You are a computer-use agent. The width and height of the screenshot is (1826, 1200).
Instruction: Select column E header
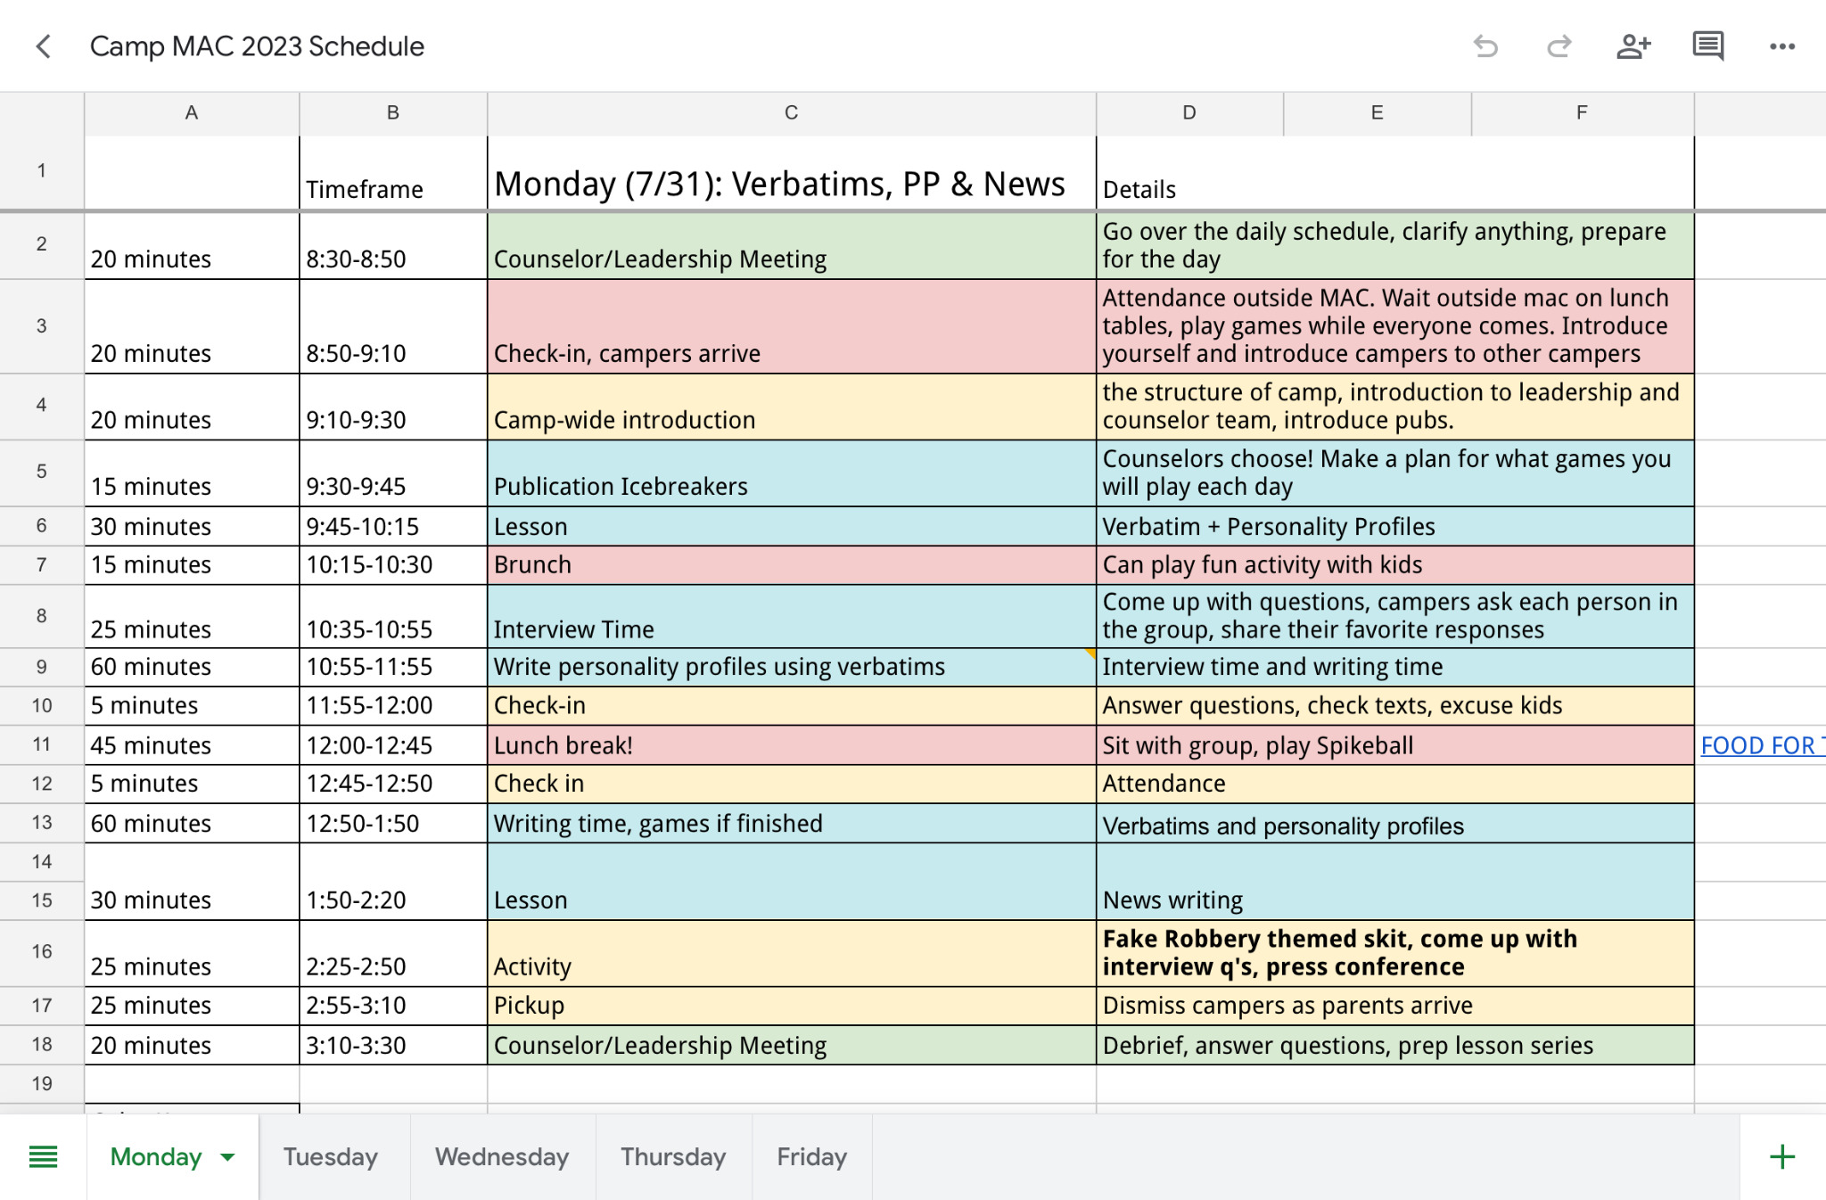1378,113
